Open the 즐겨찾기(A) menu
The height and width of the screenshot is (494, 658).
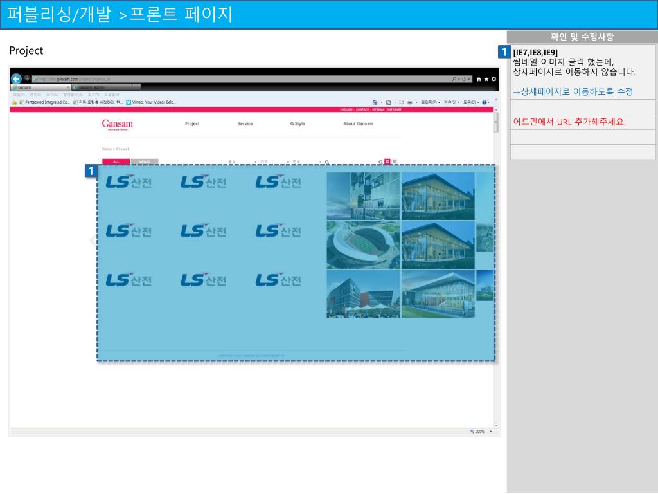click(x=73, y=95)
